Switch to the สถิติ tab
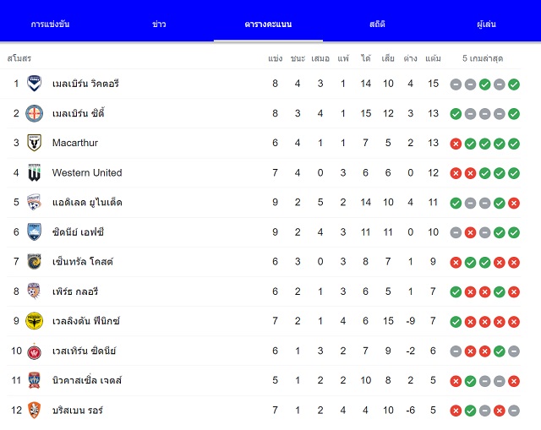Viewport: 541px width, 430px height. [x=377, y=24]
